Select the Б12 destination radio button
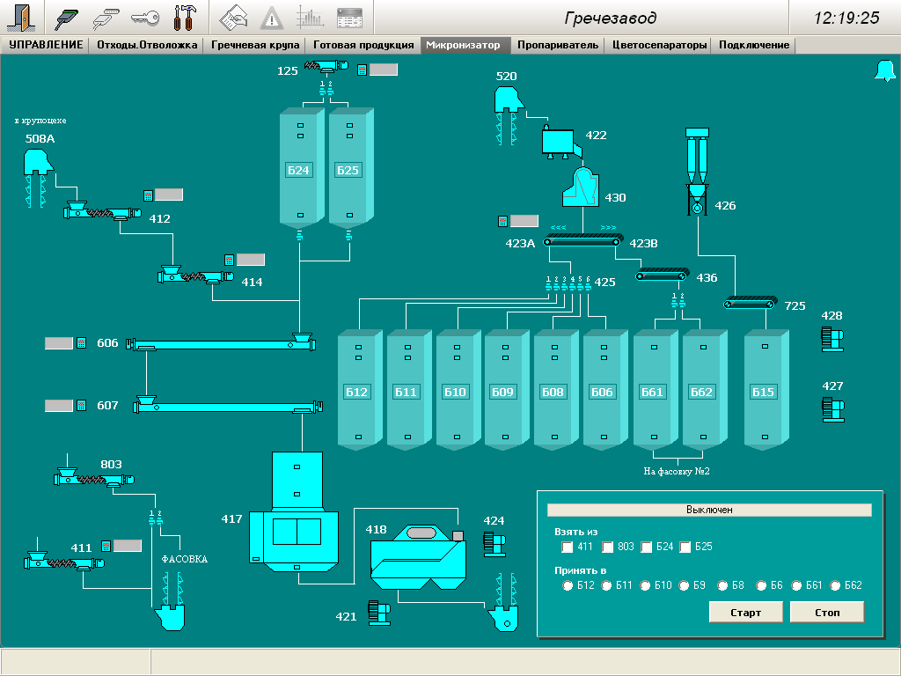 click(x=568, y=585)
